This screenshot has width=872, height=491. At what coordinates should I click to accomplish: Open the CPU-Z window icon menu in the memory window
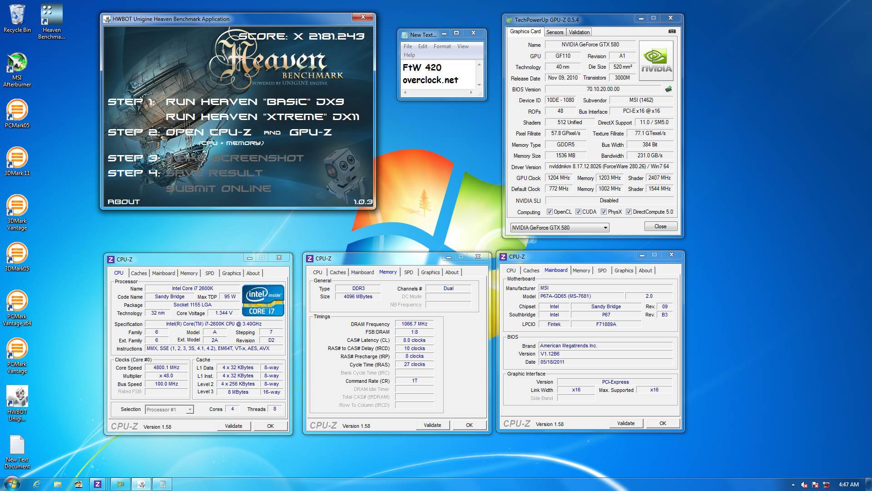click(x=310, y=259)
